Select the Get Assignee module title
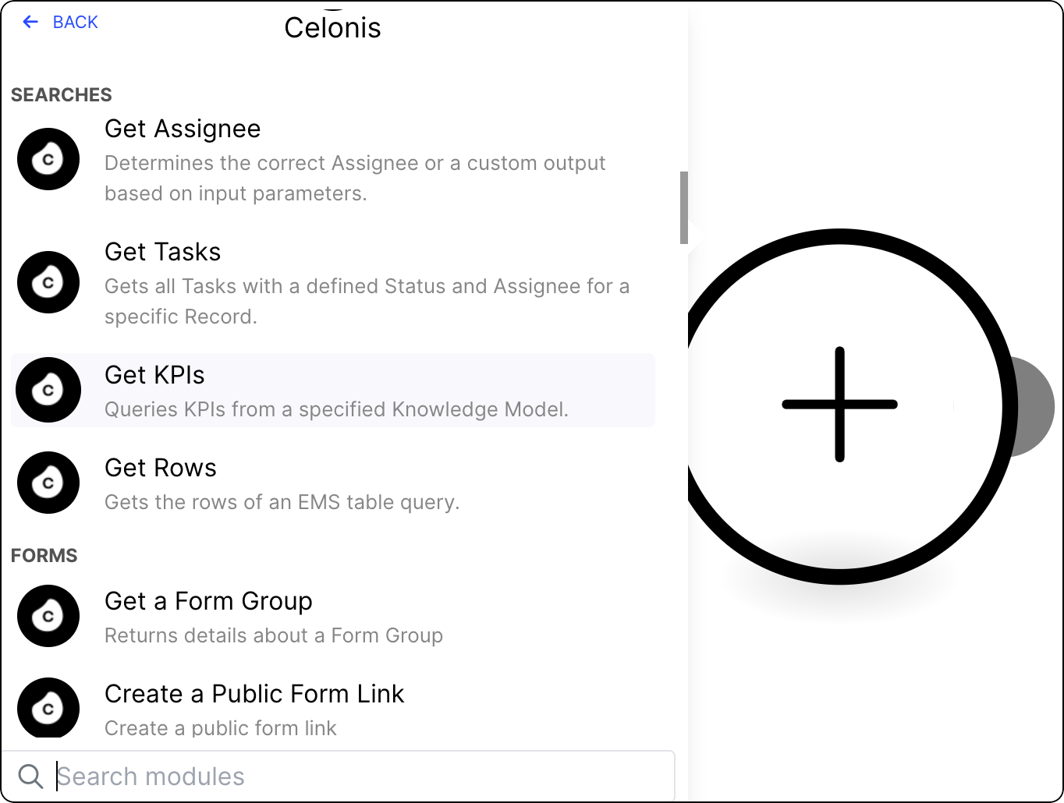 [x=183, y=129]
